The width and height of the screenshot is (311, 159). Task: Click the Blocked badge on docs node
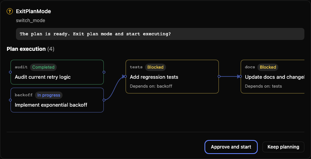coord(268,67)
